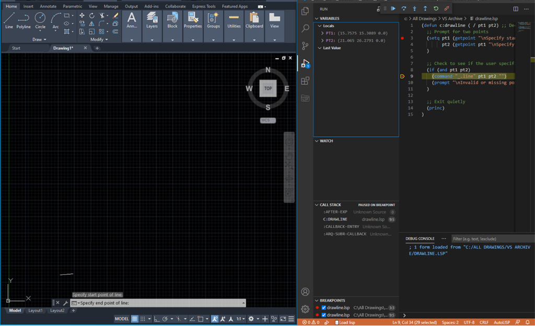Click the Restart debug icon
Screen dimensions: 535x326
[436, 8]
